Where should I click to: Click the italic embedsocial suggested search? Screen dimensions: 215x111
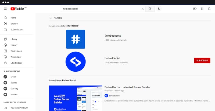tap(72, 26)
